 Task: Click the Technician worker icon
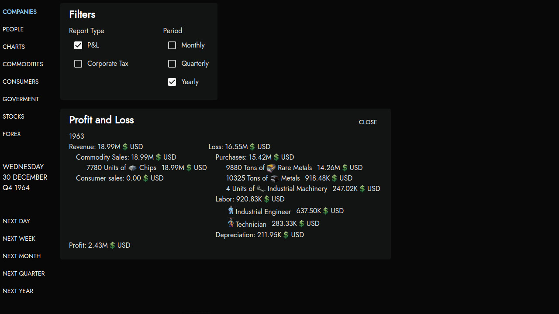pyautogui.click(x=231, y=223)
